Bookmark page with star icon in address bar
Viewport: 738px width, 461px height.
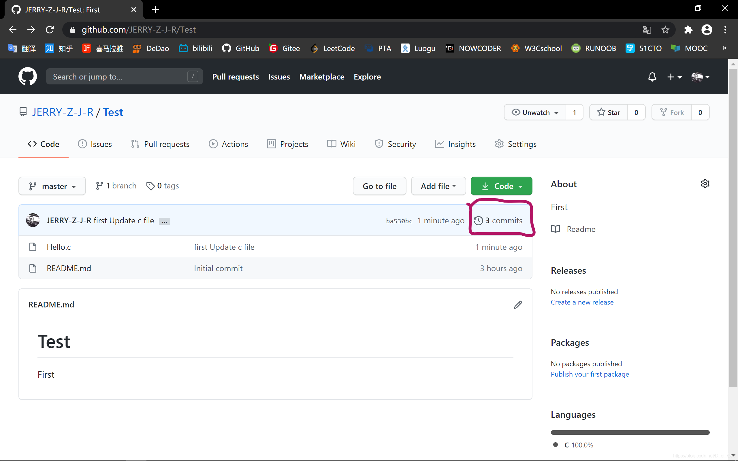click(665, 30)
